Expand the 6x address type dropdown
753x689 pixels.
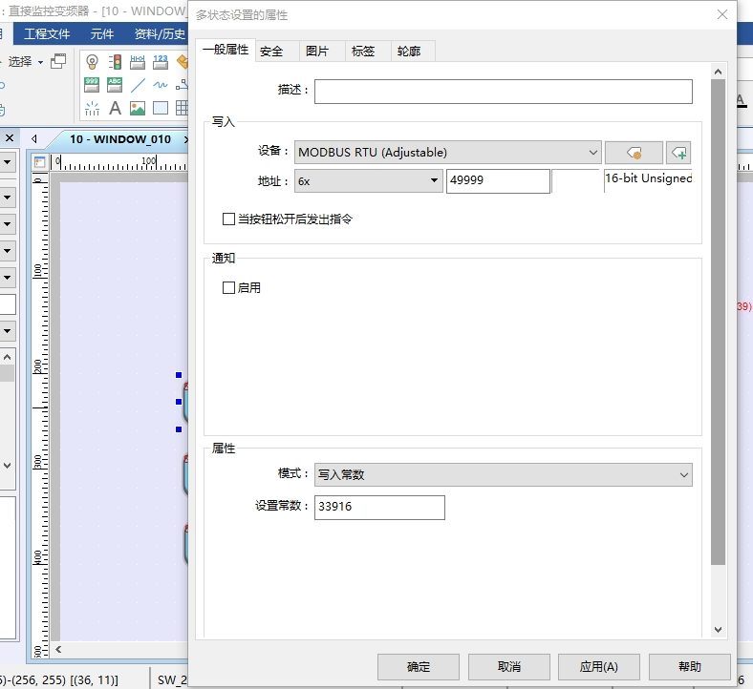tap(368, 180)
